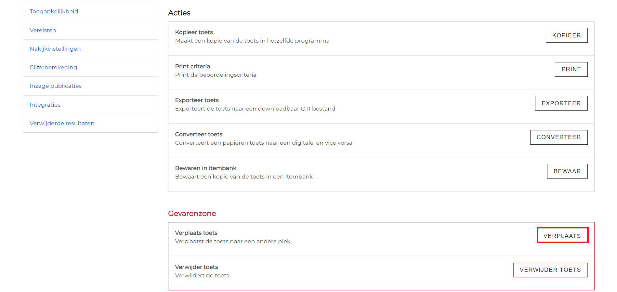The width and height of the screenshot is (617, 292).
Task: View Verwijderde resultaten
Action: pos(62,123)
